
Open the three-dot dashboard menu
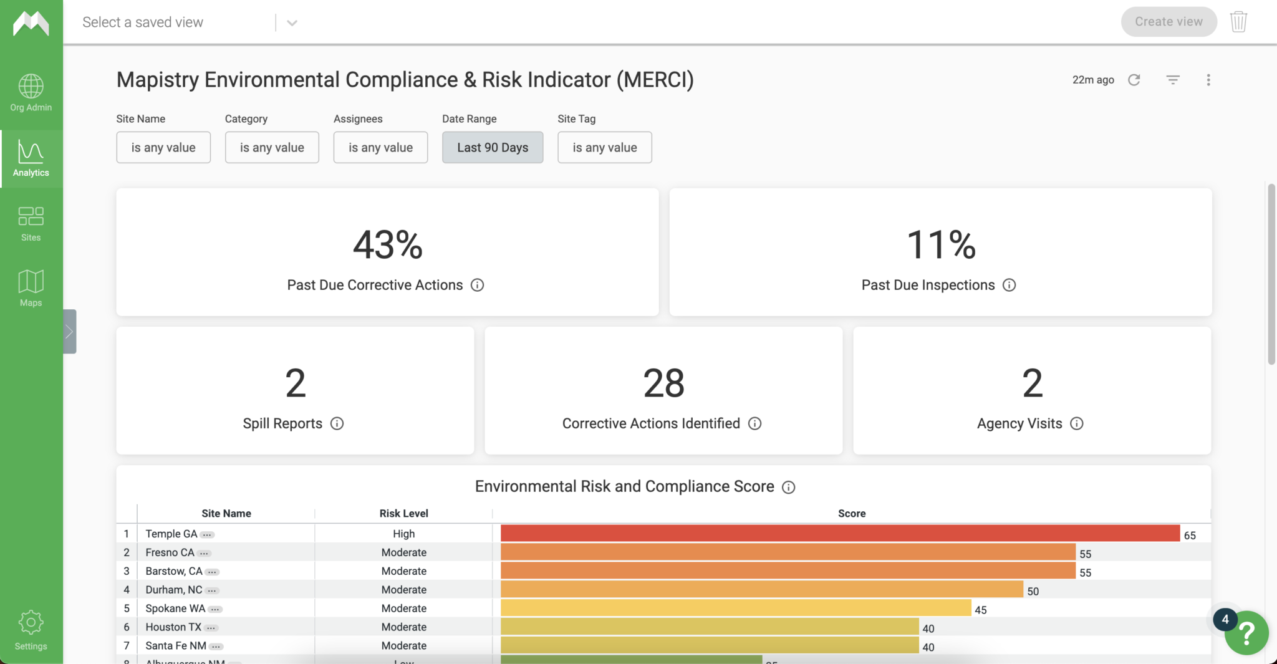(x=1208, y=80)
